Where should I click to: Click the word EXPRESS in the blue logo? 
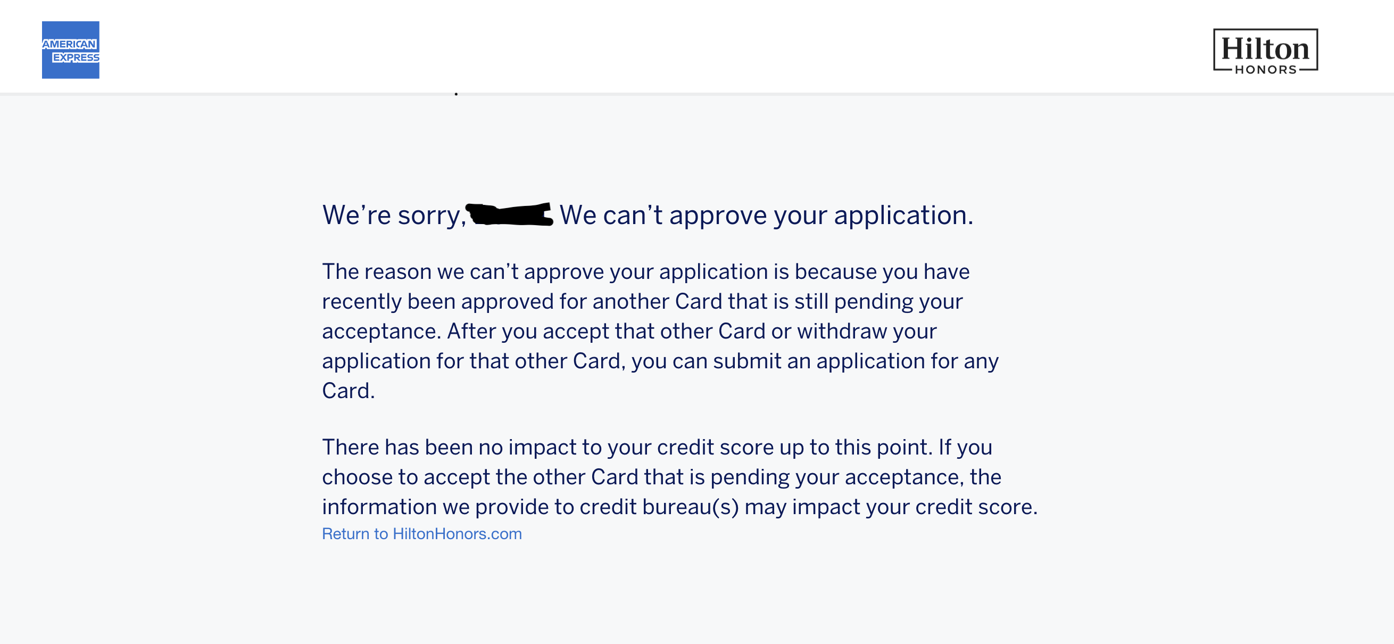(x=76, y=57)
